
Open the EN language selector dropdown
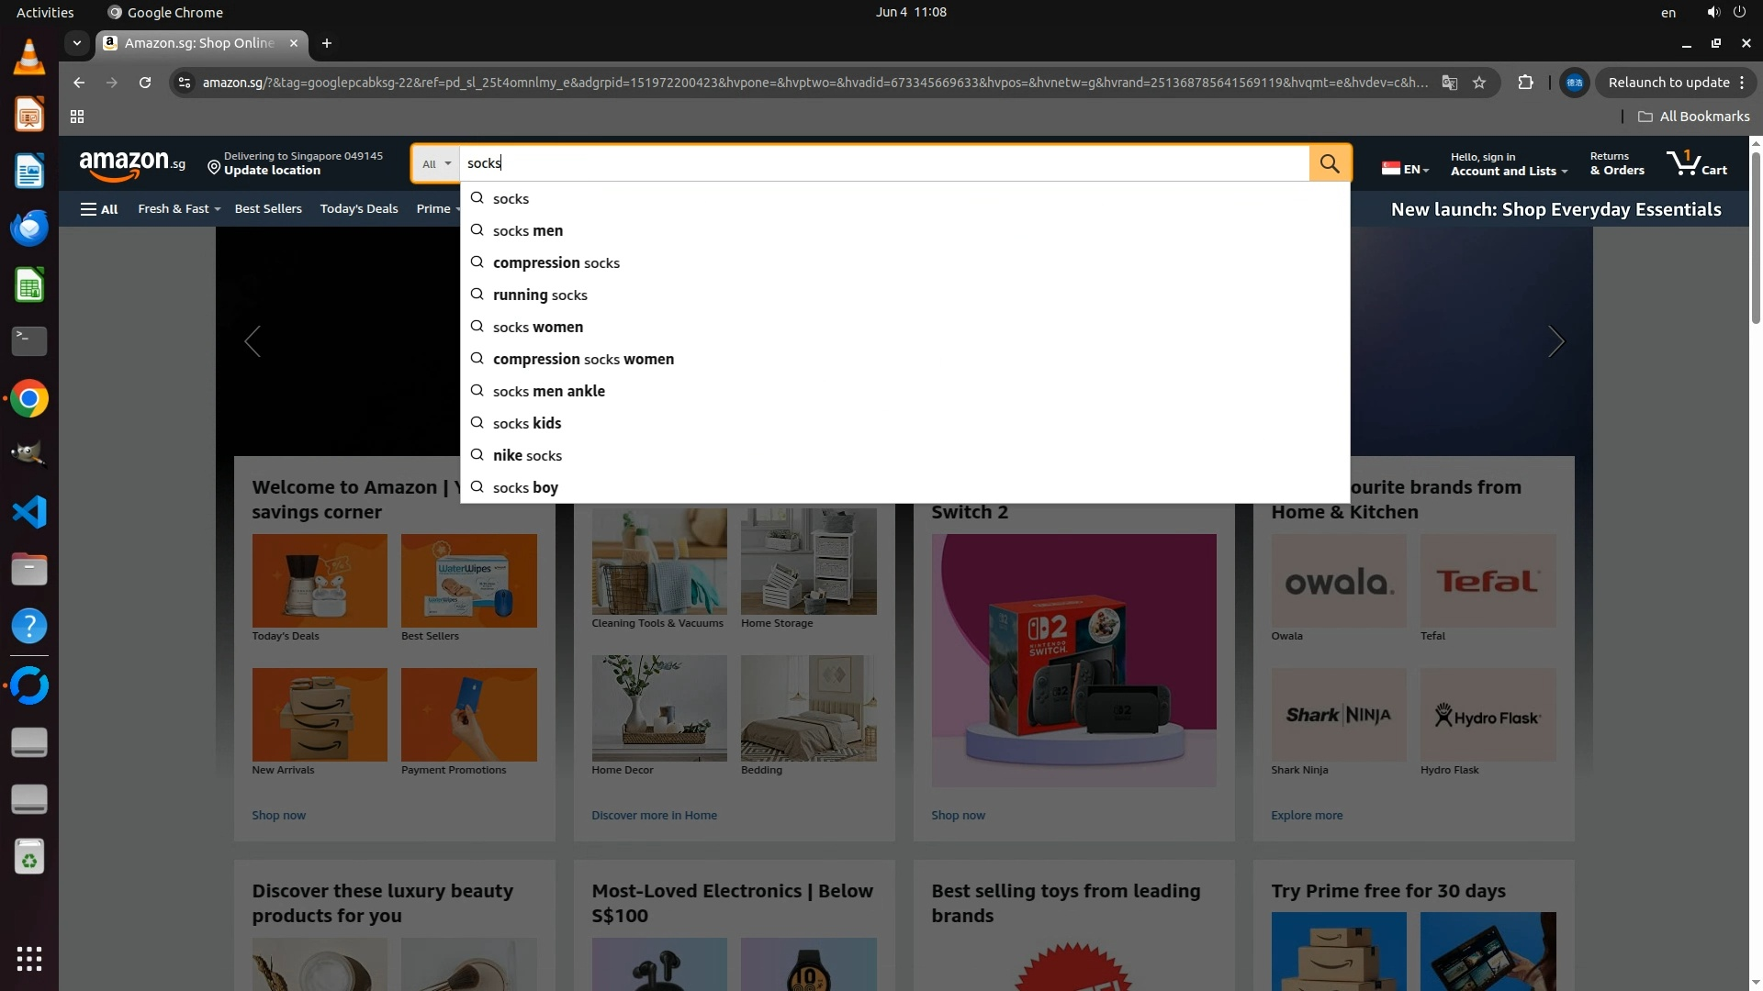tap(1406, 169)
